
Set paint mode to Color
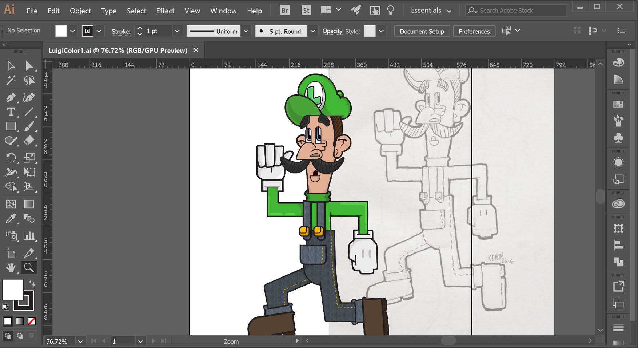point(8,321)
